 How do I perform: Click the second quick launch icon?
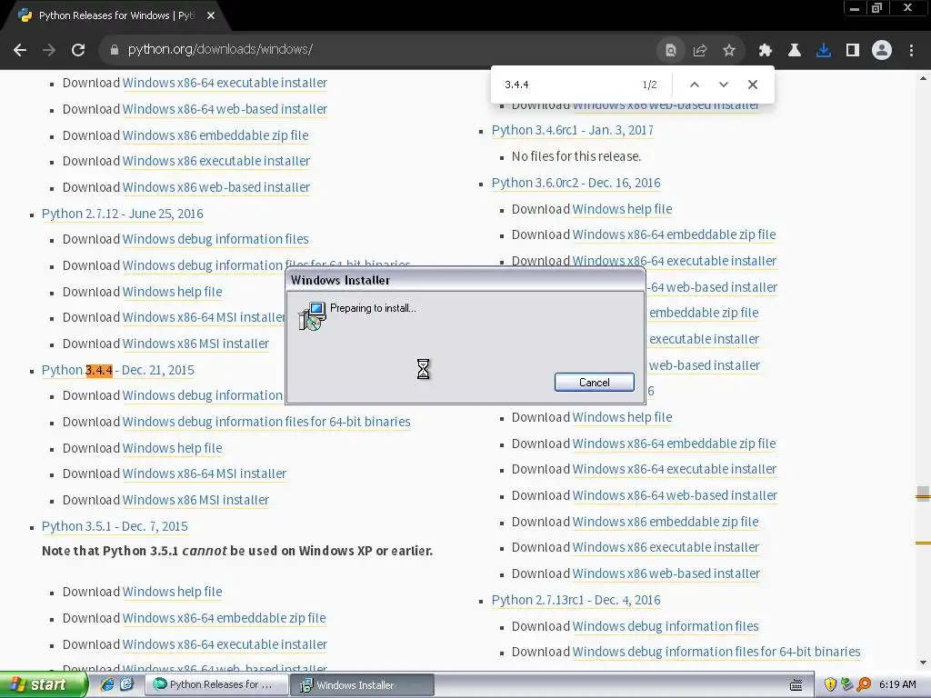(126, 685)
